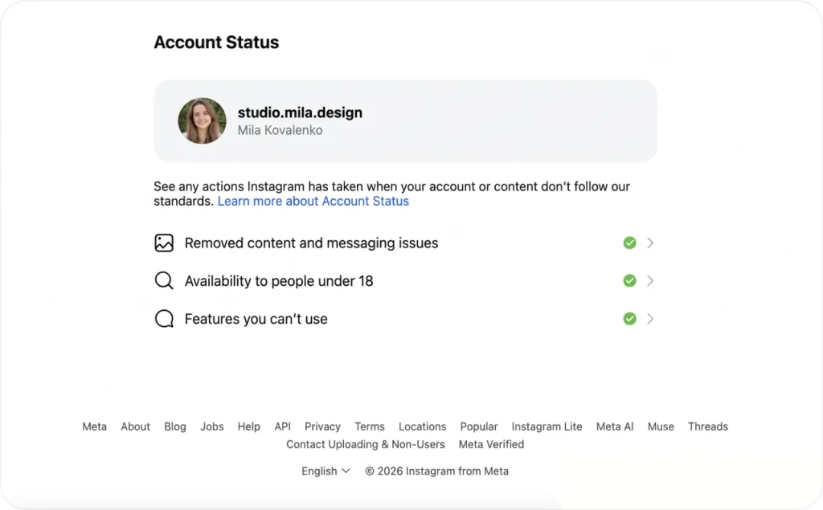Viewport: 823px width, 510px height.
Task: Click the Meta footer link
Action: [95, 426]
